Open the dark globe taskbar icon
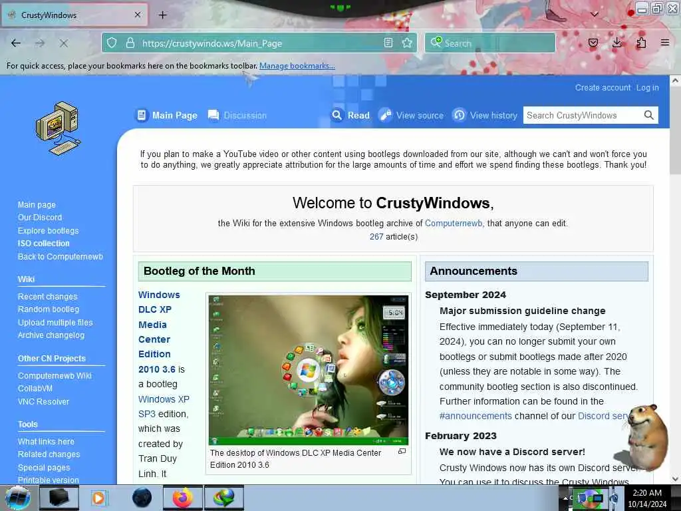The image size is (681, 511). [x=142, y=498]
